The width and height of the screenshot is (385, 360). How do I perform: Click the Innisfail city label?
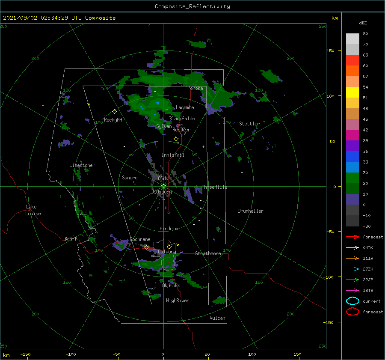tap(173, 155)
